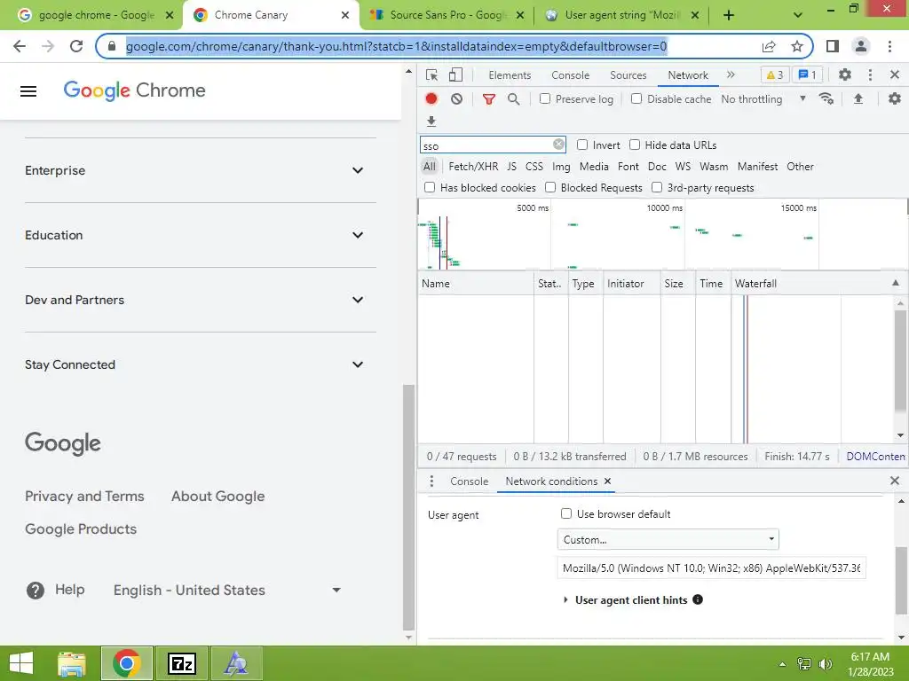
Task: Switch to the Sources tab
Action: 628,75
